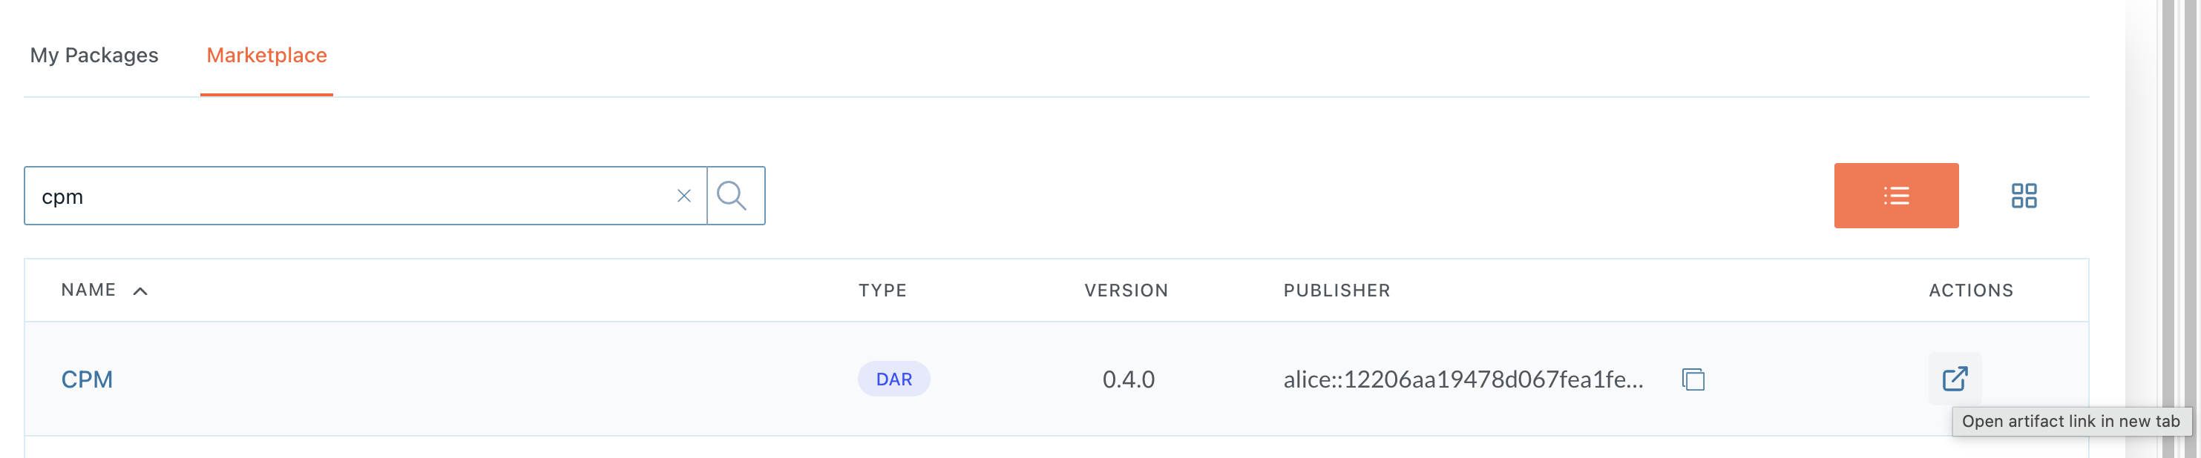
Task: Click the 0.4.0 version value
Action: [x=1128, y=379]
